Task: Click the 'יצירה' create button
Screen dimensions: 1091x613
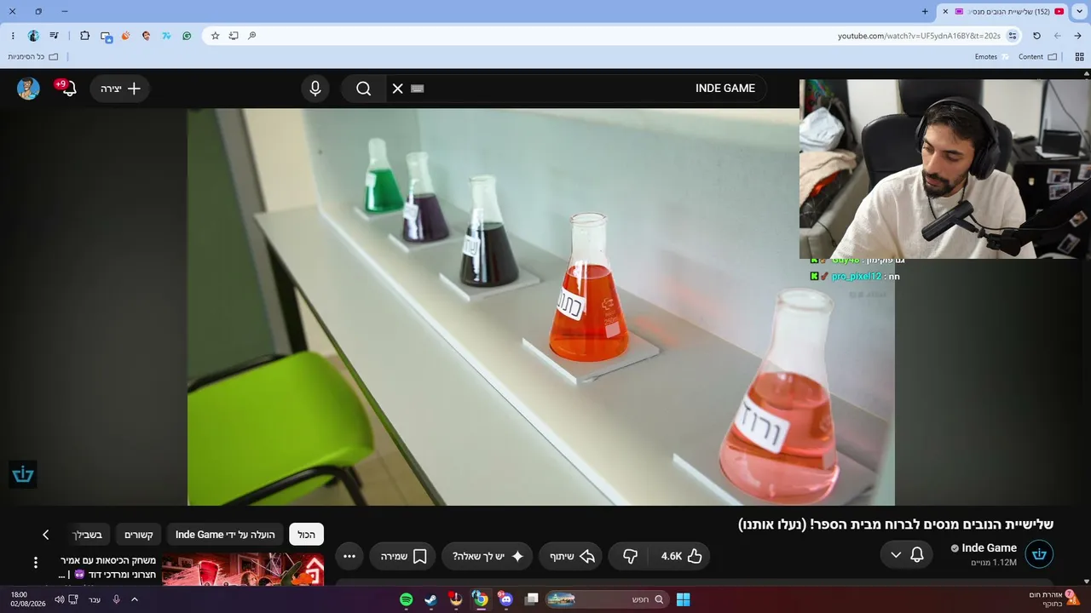Action: [120, 89]
